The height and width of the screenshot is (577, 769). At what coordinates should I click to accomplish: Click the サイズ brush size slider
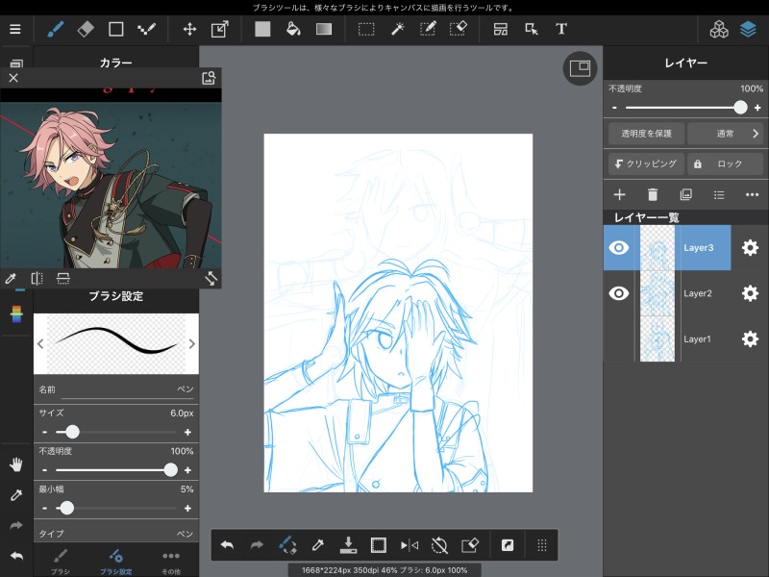tap(115, 433)
